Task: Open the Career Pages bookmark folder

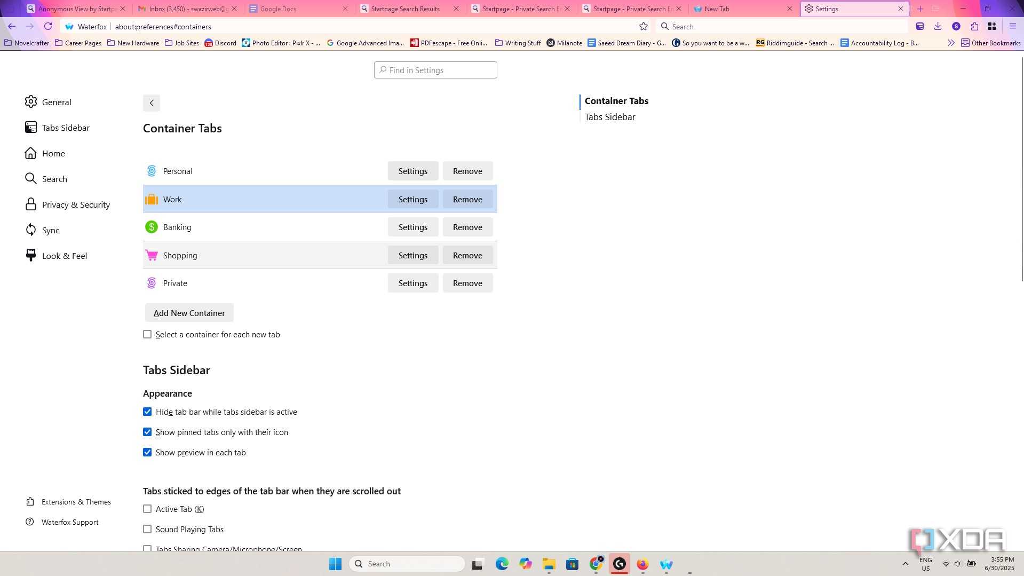Action: [78, 43]
